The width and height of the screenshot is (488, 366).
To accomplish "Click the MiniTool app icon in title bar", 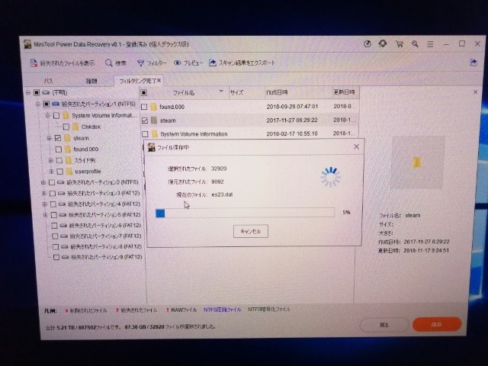I will pos(27,44).
